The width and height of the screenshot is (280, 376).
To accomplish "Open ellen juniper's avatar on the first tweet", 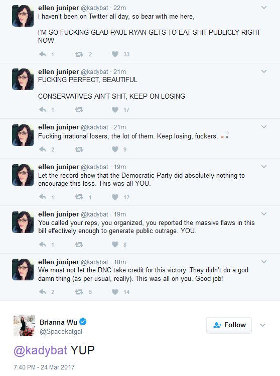I will tap(23, 16).
